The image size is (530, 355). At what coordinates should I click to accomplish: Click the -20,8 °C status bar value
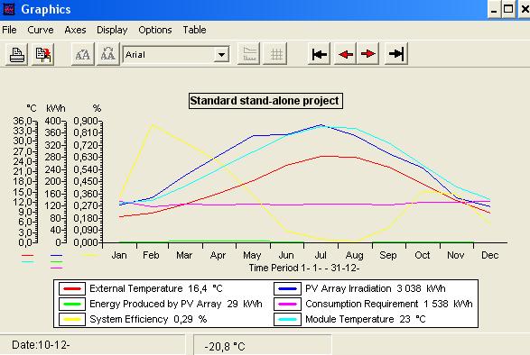tap(225, 347)
